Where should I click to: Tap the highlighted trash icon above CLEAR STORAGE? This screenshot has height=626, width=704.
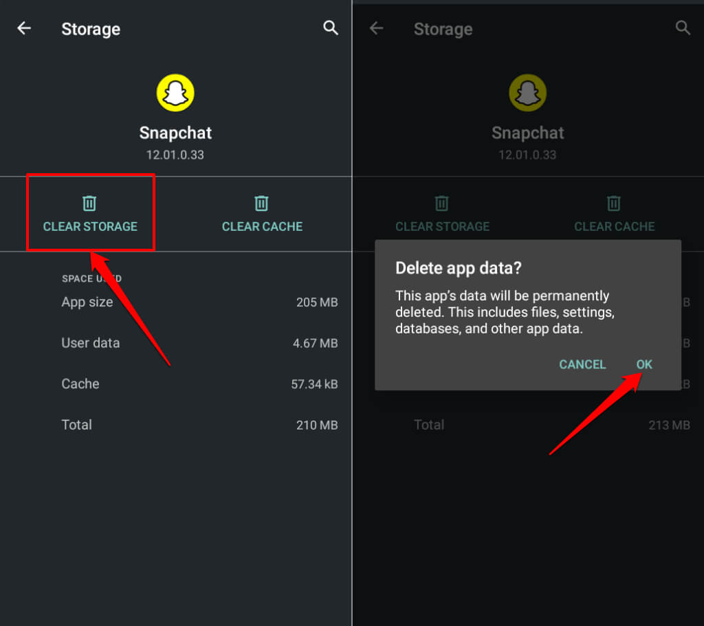tap(89, 203)
